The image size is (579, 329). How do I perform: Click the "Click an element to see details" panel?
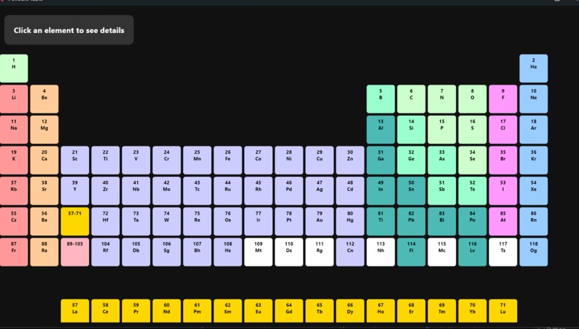pyautogui.click(x=69, y=30)
